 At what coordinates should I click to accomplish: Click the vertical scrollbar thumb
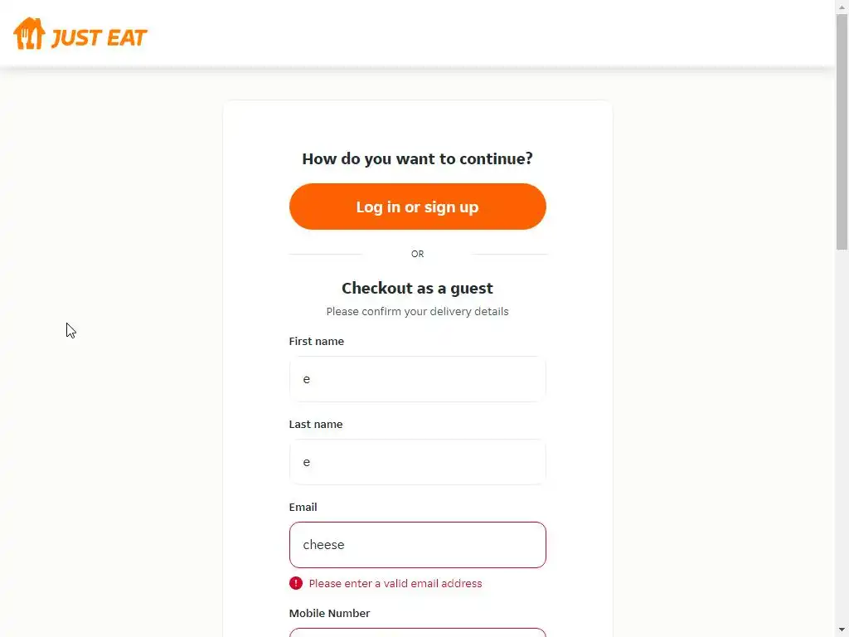[842, 133]
